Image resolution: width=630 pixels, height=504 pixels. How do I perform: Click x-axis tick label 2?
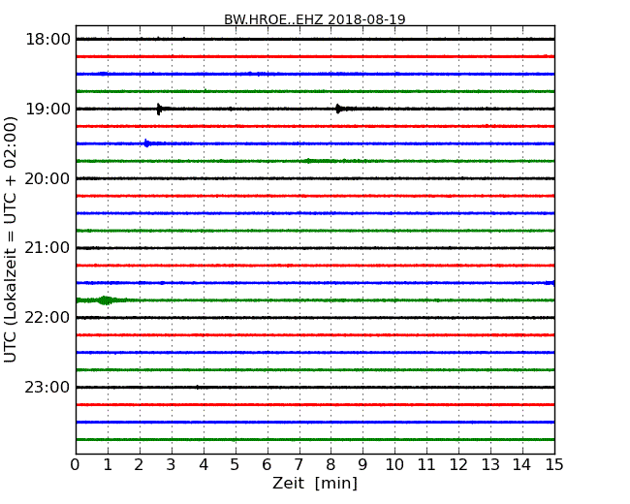pyautogui.click(x=139, y=465)
